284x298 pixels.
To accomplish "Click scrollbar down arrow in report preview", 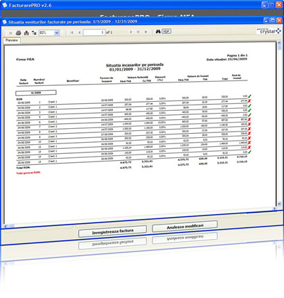I will click(279, 204).
